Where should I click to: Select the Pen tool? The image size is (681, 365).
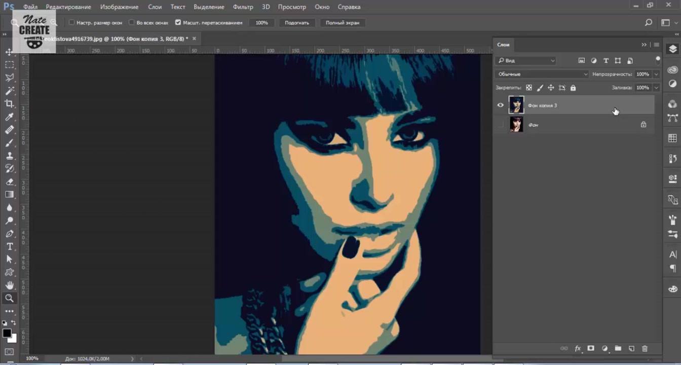pos(10,233)
